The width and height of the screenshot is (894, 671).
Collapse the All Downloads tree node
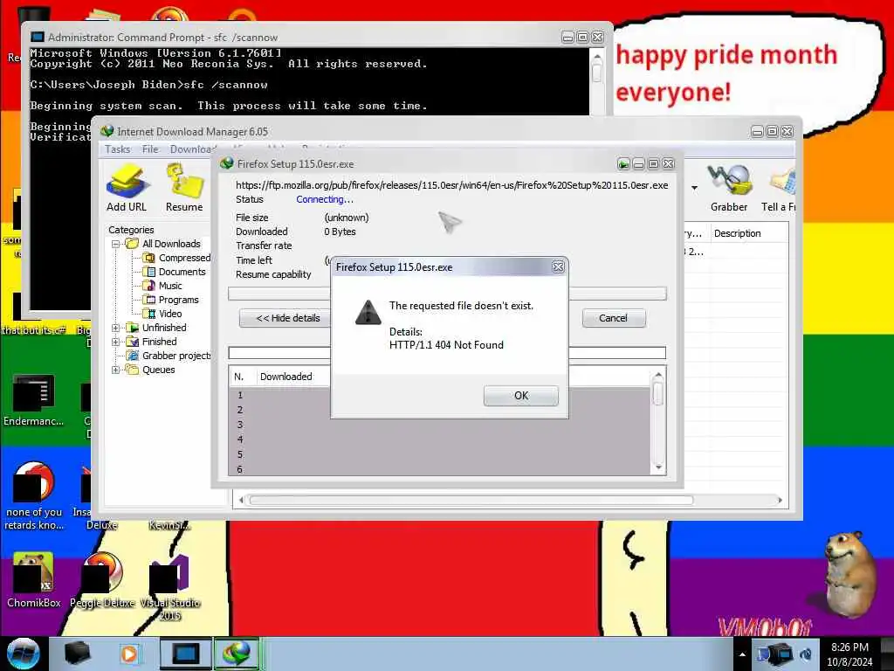(x=116, y=244)
